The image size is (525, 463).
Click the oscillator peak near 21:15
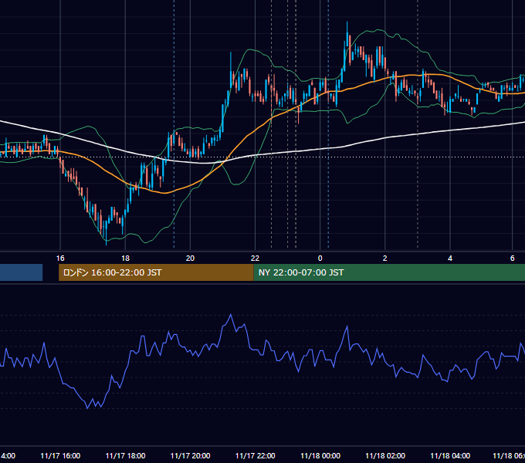pos(231,315)
